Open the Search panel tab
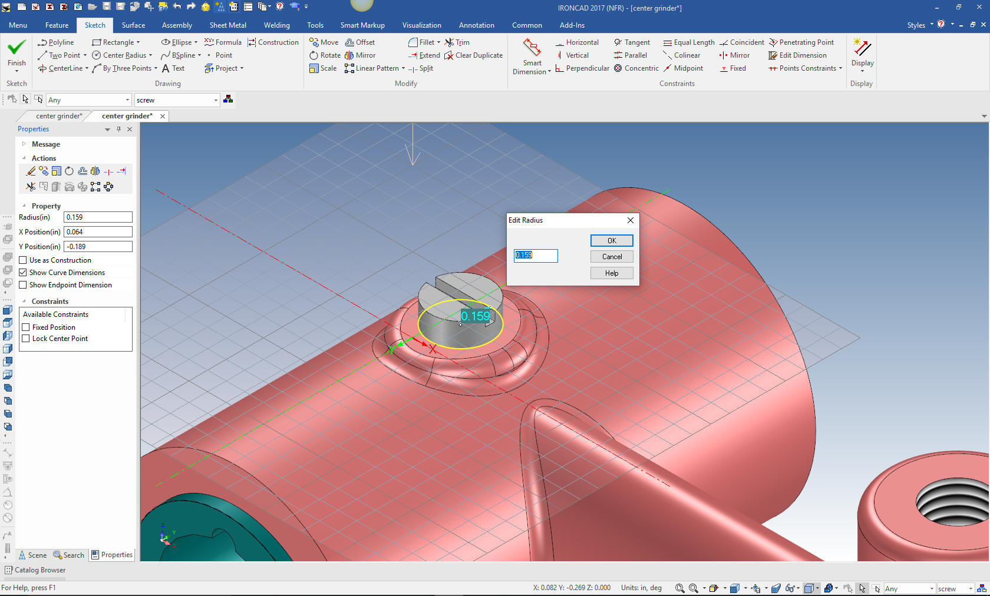 tap(69, 555)
